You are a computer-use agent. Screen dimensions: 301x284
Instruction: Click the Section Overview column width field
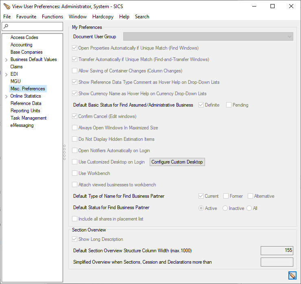pos(277,251)
